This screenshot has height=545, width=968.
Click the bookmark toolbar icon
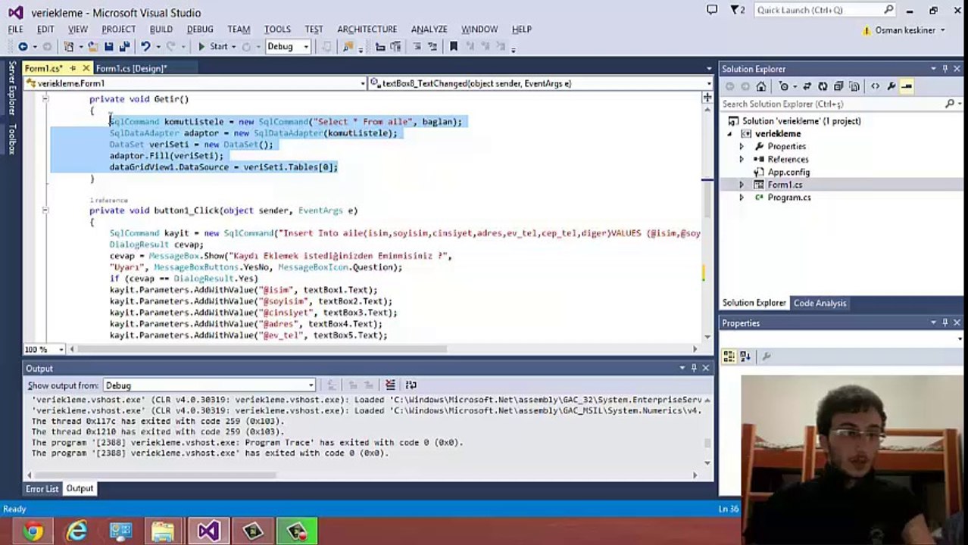(453, 46)
